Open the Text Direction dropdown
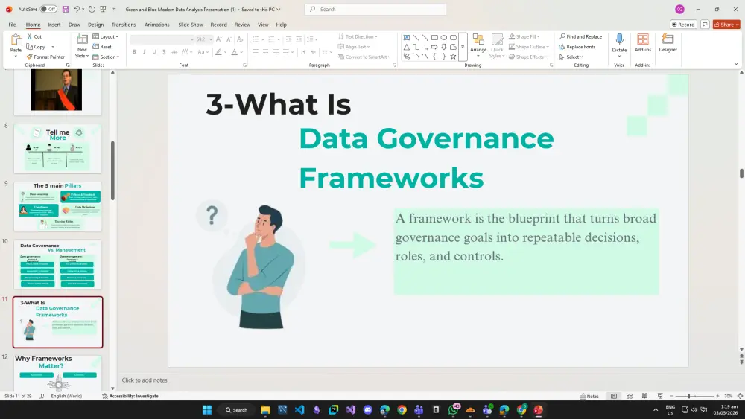 (x=358, y=36)
